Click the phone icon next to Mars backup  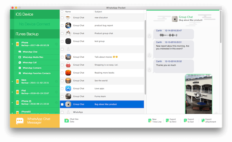coord(17,81)
